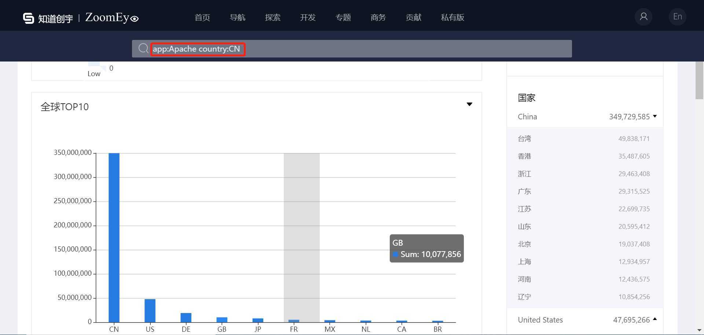Click the scrollbar down arrow
The width and height of the screenshot is (704, 335).
click(699, 331)
